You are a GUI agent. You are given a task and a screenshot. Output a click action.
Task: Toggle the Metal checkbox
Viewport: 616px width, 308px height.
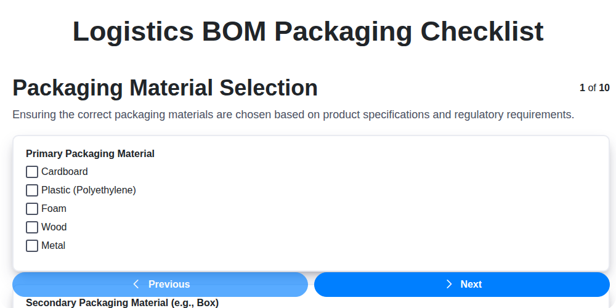(32, 246)
